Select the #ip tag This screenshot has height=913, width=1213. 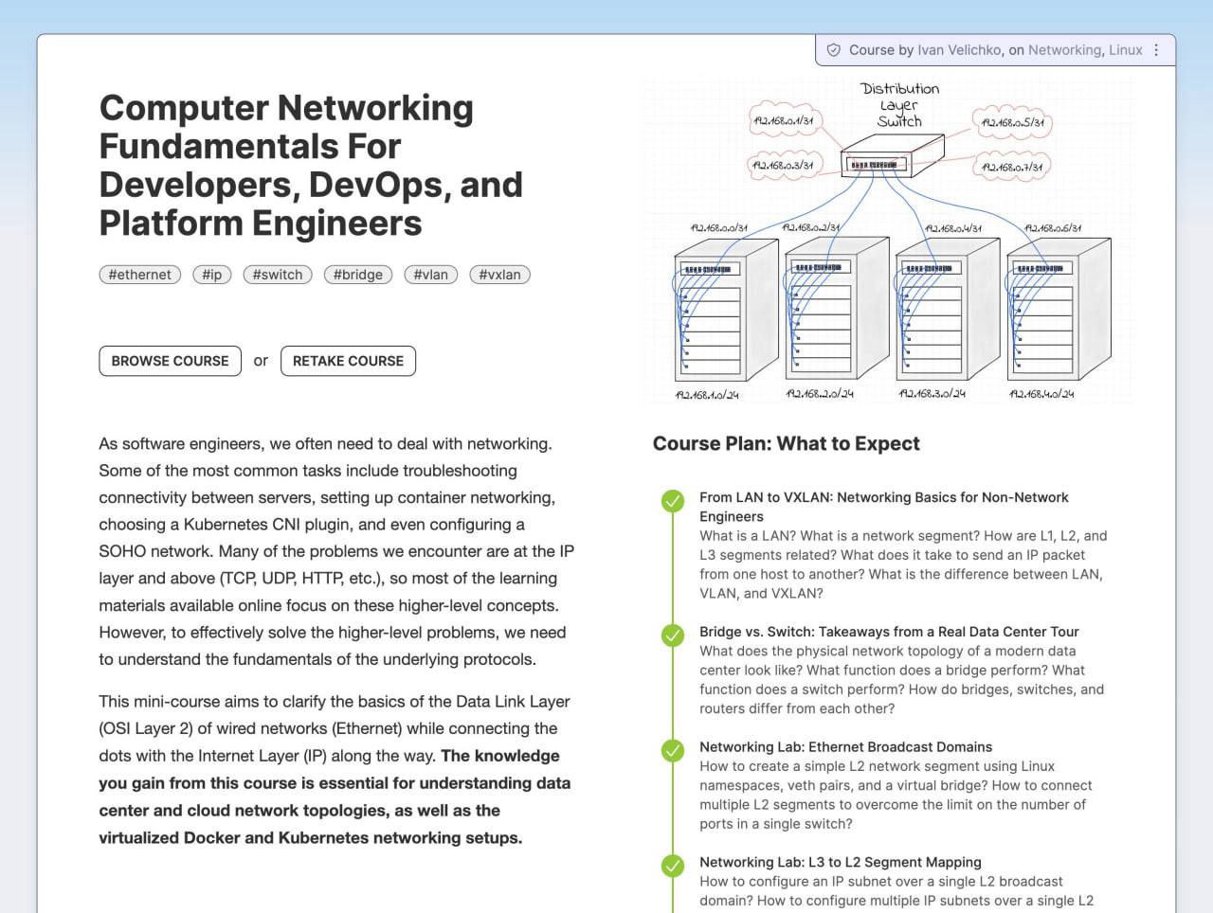tap(212, 275)
